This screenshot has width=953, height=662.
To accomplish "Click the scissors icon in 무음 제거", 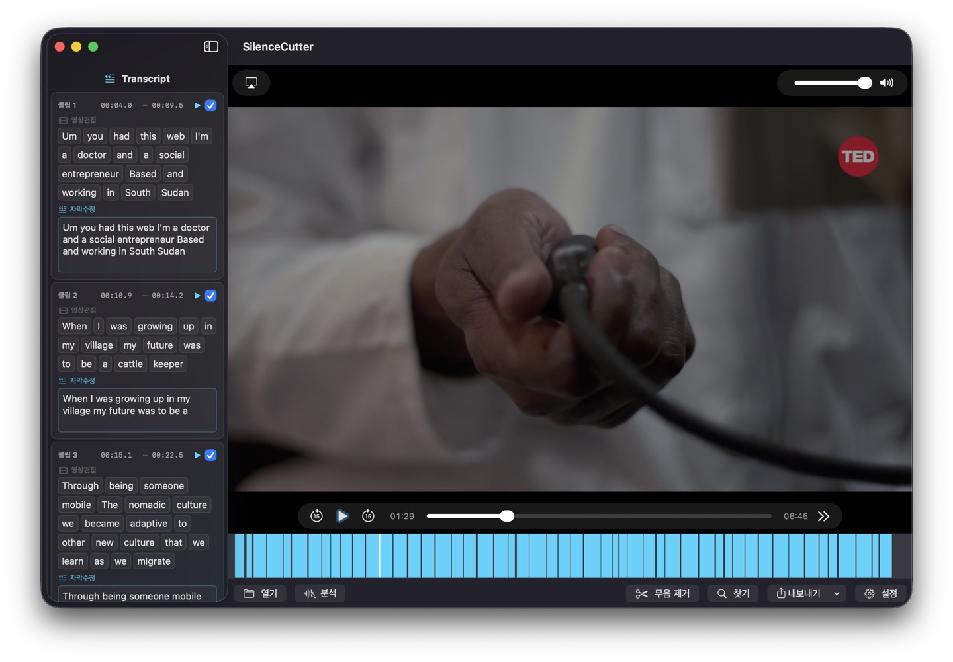I will (x=641, y=593).
